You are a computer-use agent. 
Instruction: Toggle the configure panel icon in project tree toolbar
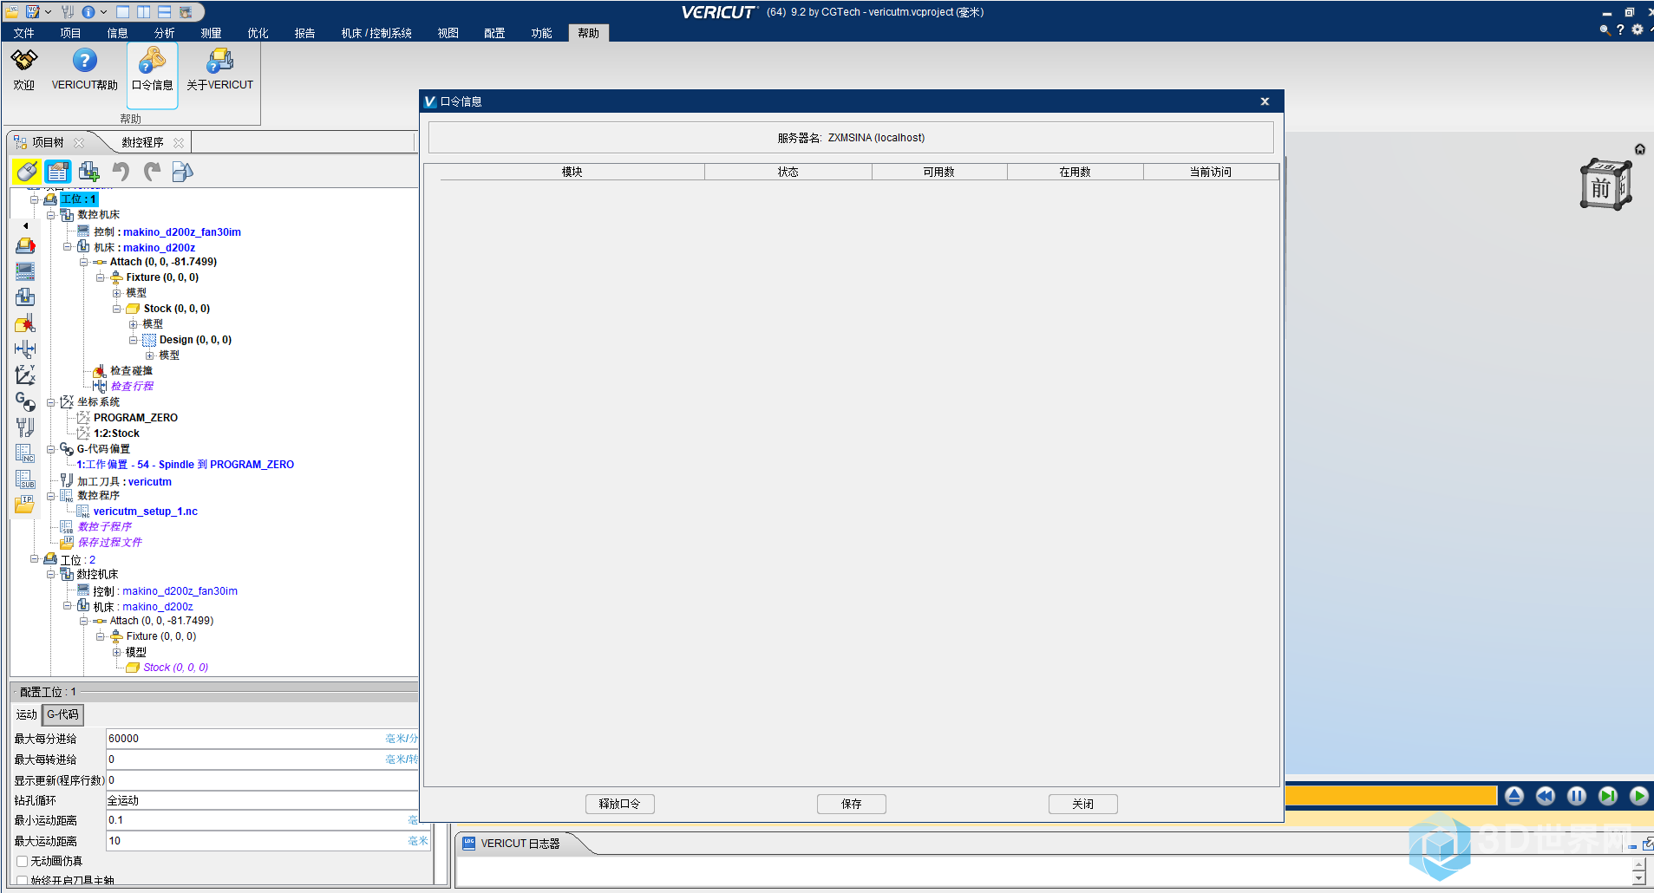58,172
